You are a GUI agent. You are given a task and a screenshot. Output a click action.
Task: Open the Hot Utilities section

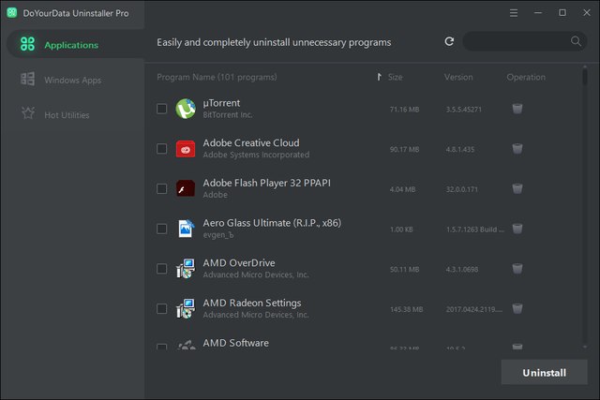[67, 114]
